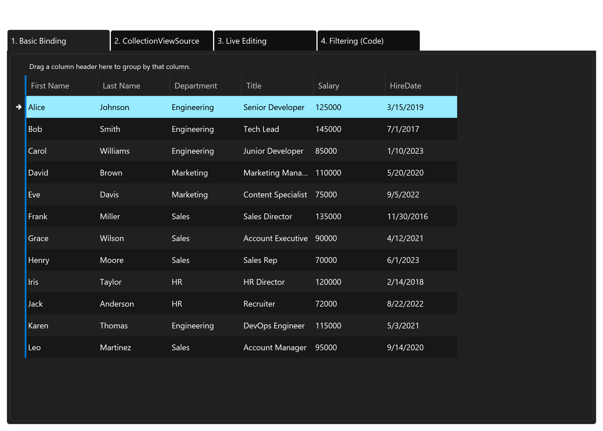This screenshot has width=603, height=431.
Task: Sort by the Salary column header
Action: pyautogui.click(x=328, y=85)
